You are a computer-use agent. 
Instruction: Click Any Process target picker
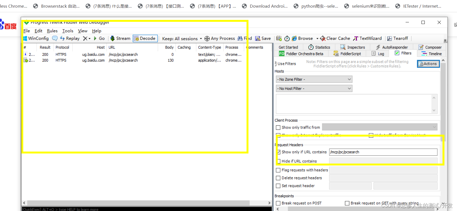tap(220, 38)
